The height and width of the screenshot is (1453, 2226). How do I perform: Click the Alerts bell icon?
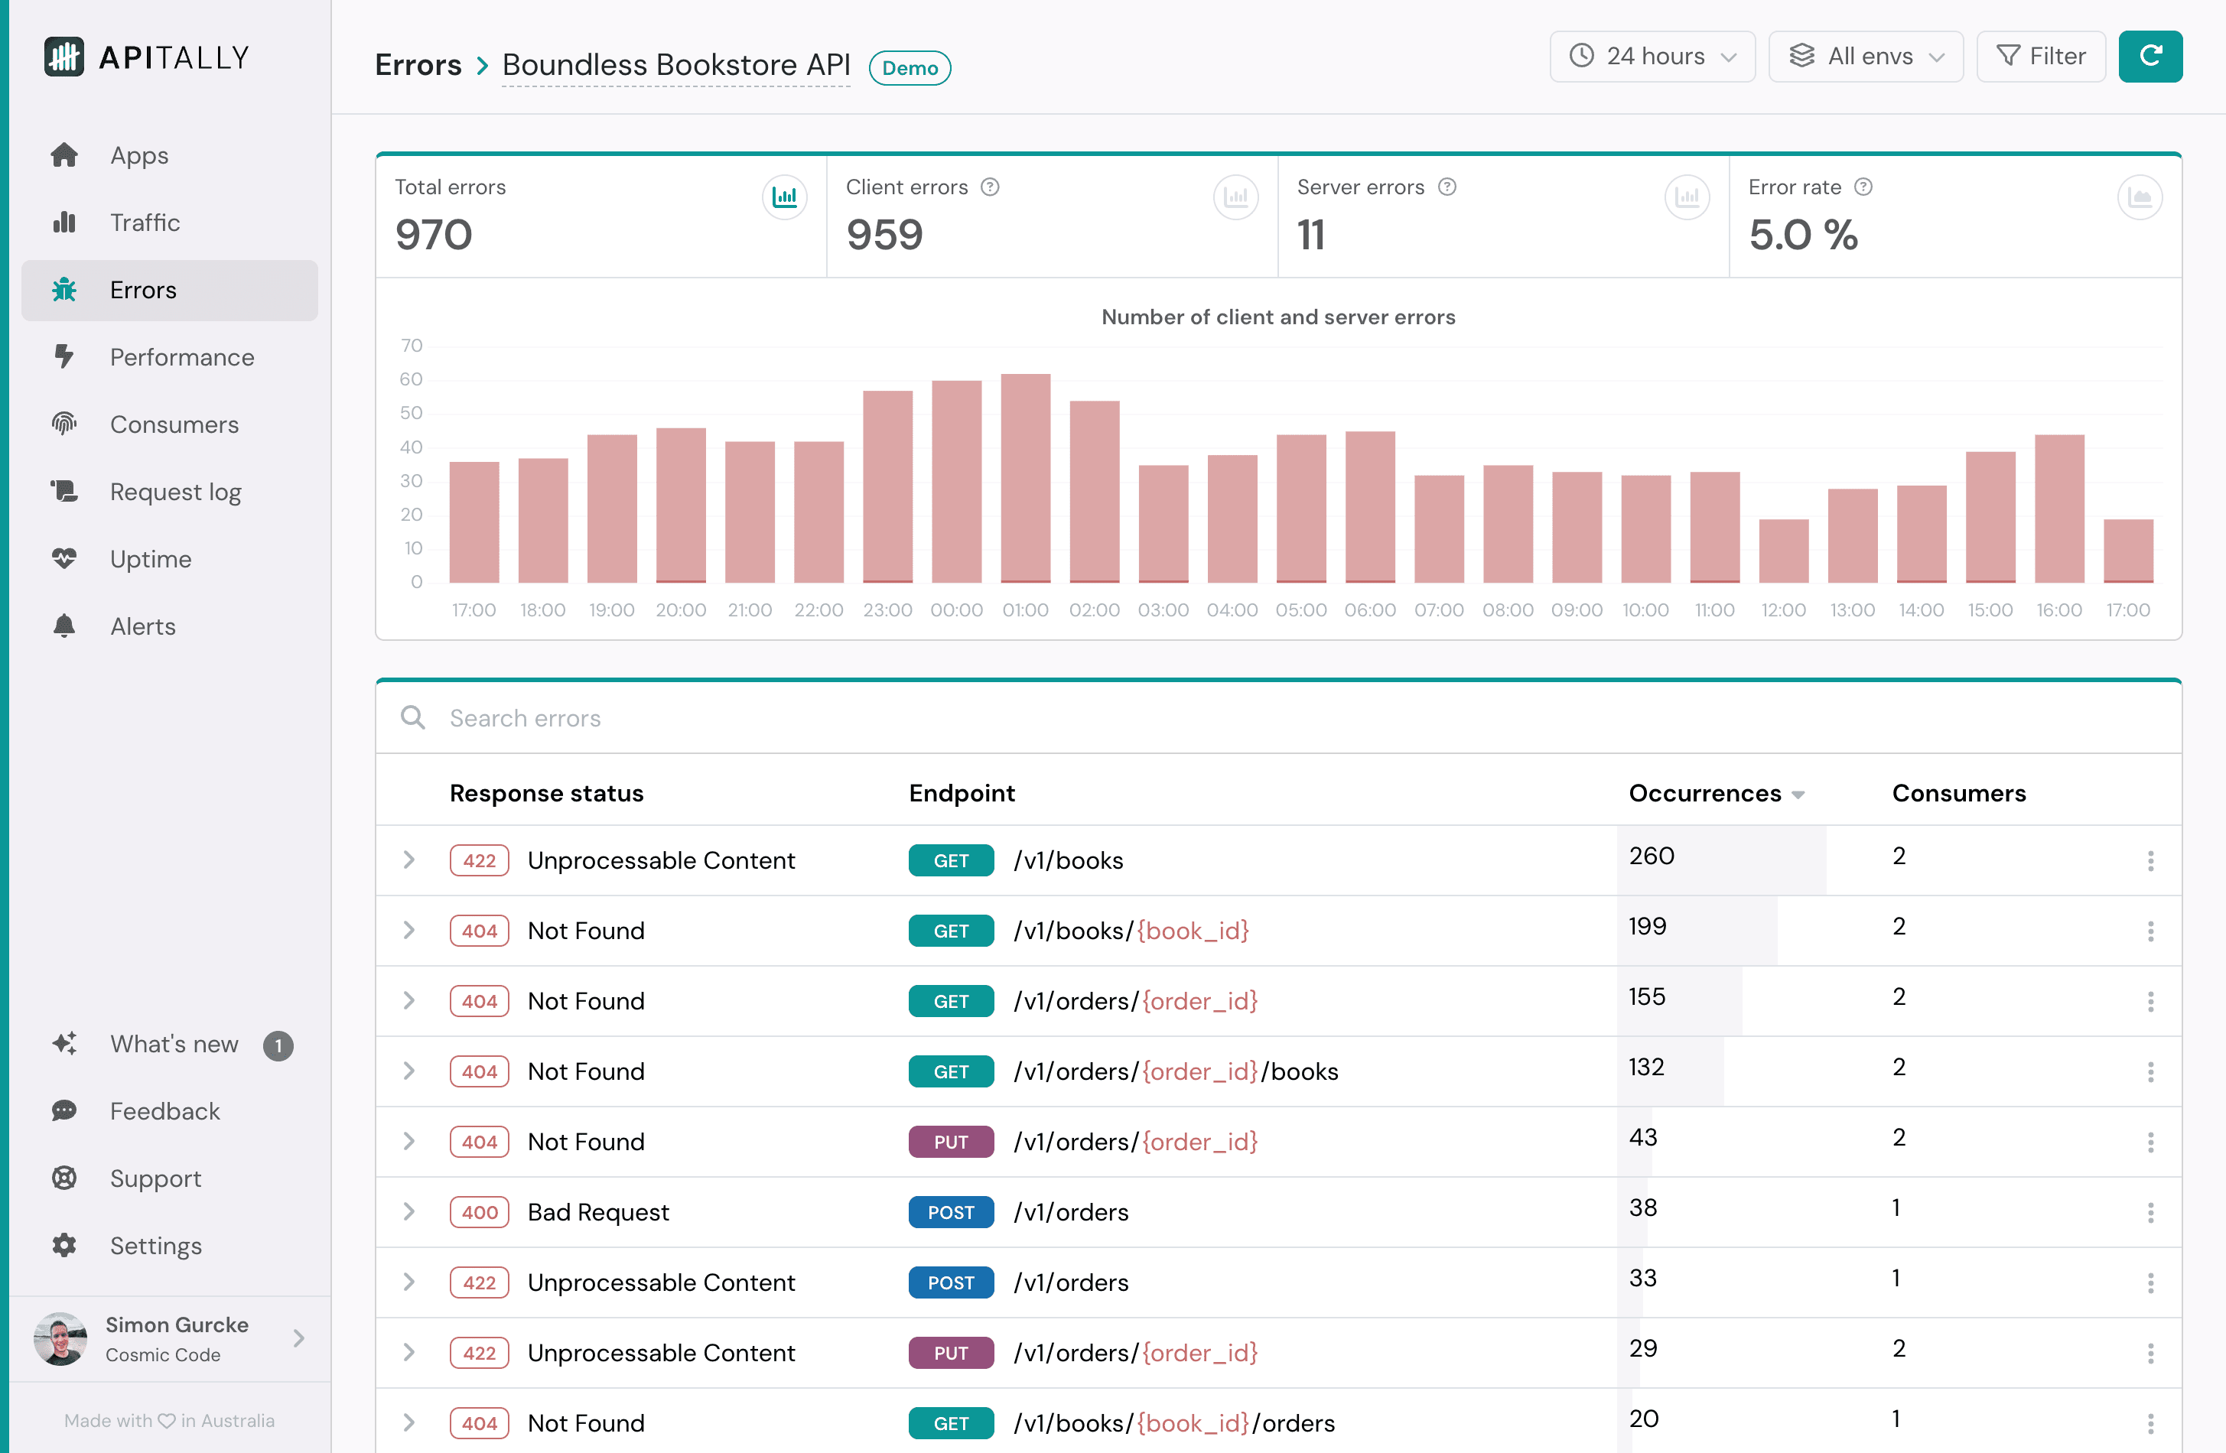pos(63,626)
